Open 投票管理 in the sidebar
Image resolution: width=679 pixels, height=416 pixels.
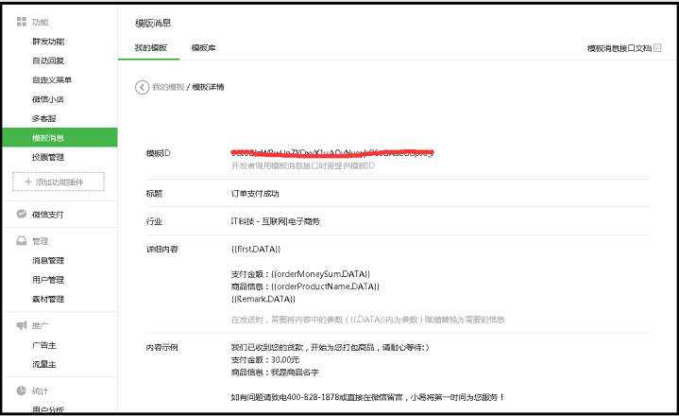(x=48, y=157)
